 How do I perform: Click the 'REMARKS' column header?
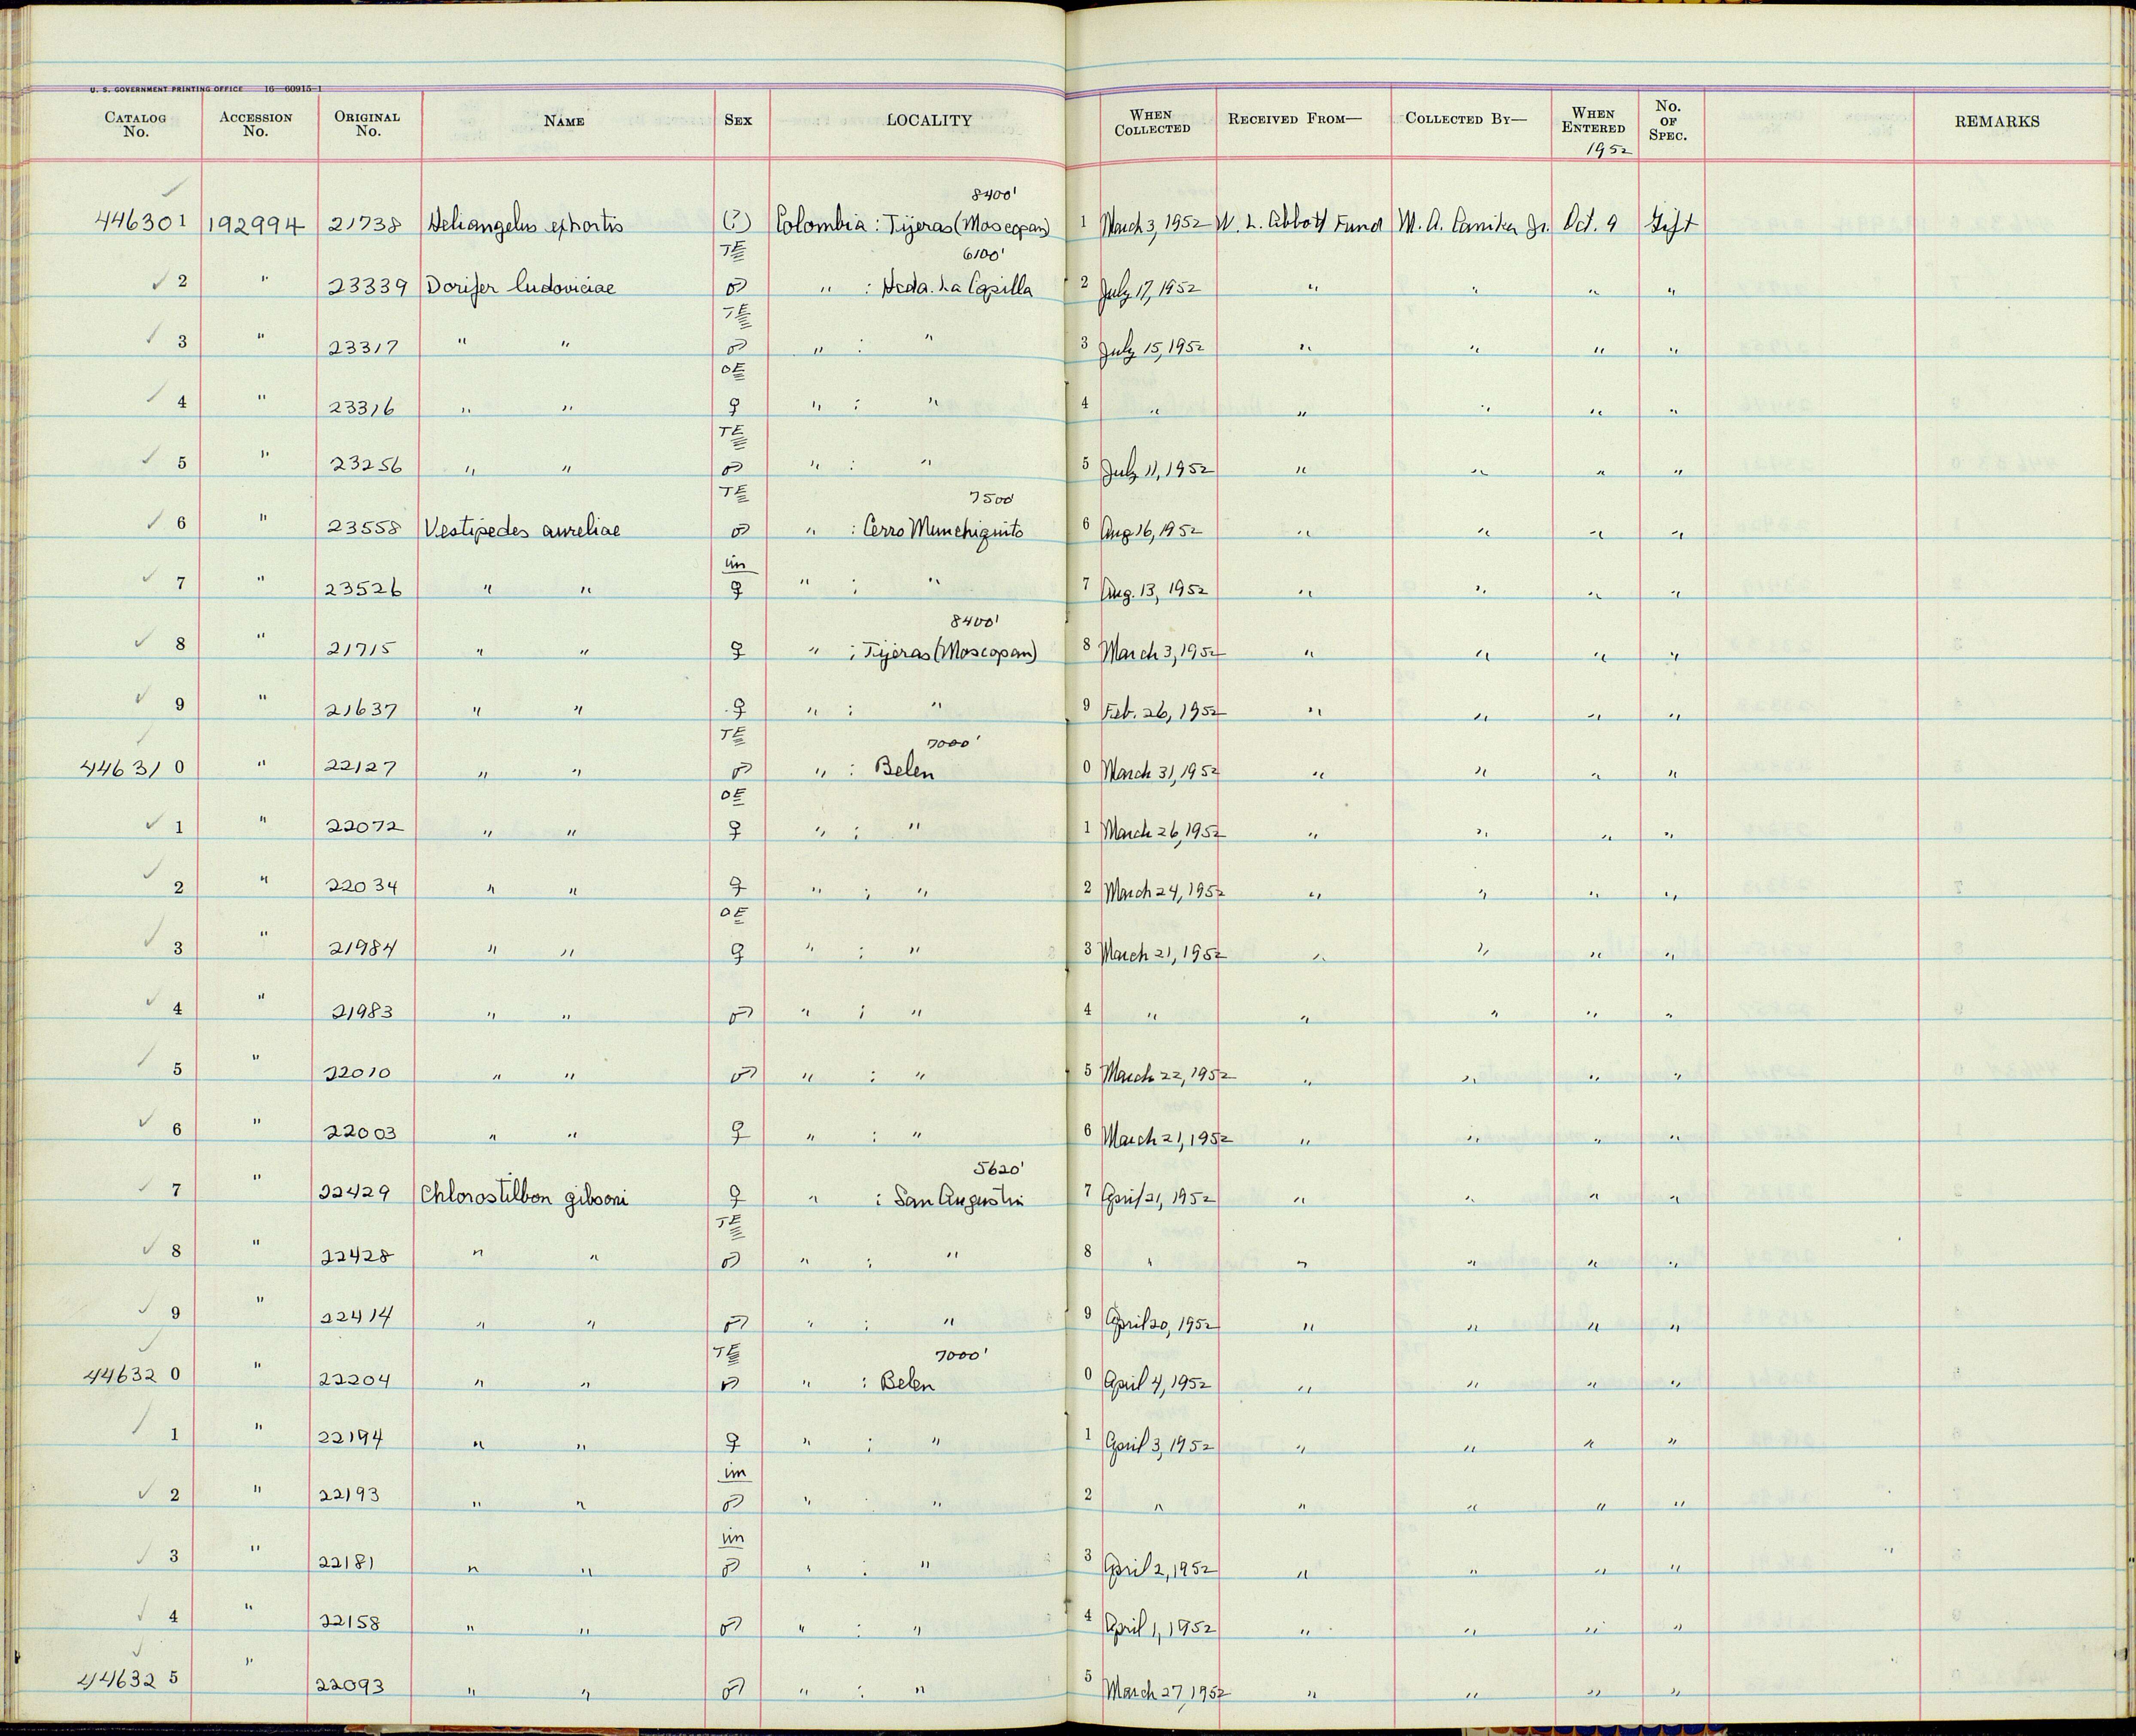coord(1997,121)
